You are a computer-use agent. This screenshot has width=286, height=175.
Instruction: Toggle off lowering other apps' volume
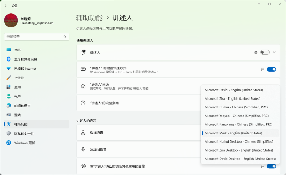pos(271,166)
